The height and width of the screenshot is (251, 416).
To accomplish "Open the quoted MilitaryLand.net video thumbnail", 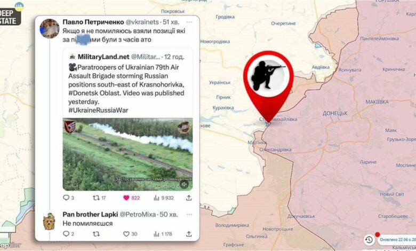I will pos(127,154).
